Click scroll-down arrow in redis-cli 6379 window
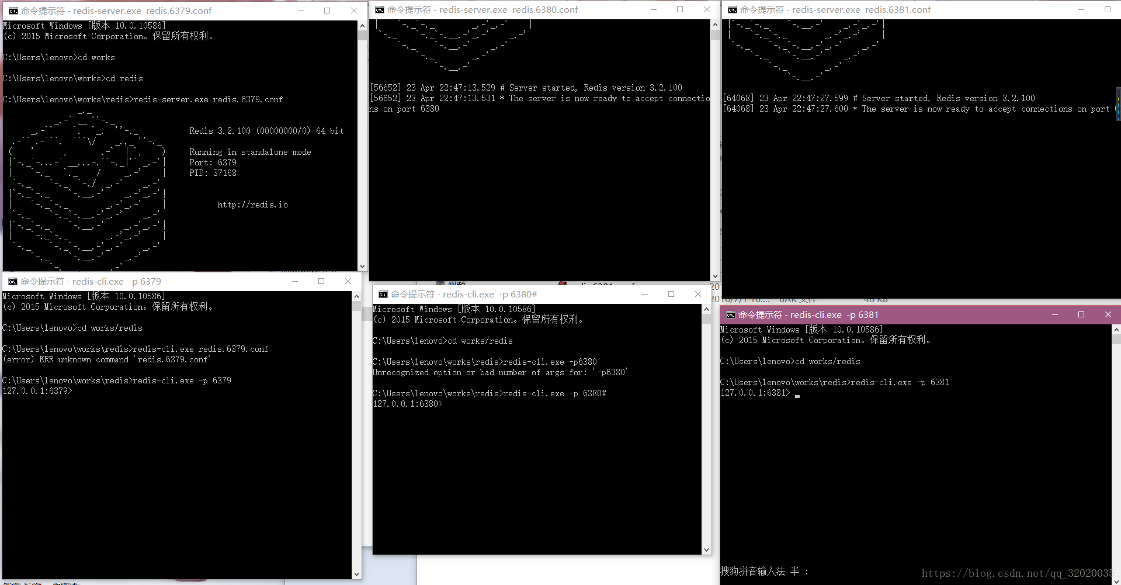Screen dimensions: 1121x585 (x=356, y=574)
